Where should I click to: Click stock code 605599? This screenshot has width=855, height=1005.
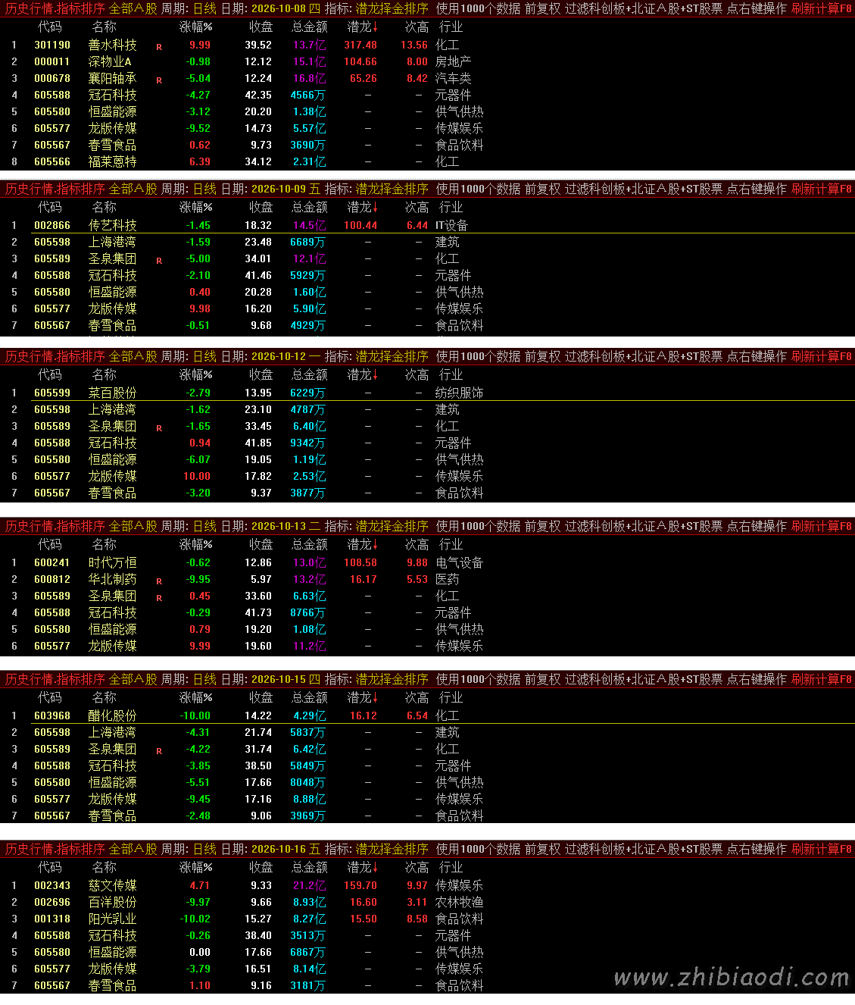[x=52, y=393]
